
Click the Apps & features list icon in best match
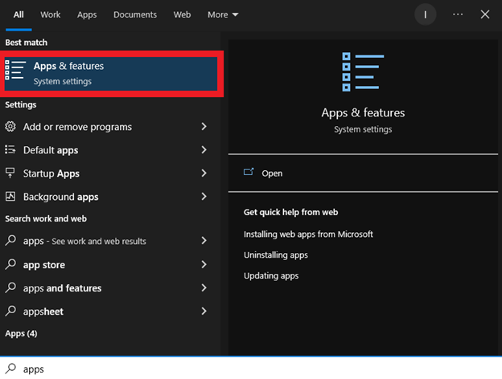[x=15, y=70]
